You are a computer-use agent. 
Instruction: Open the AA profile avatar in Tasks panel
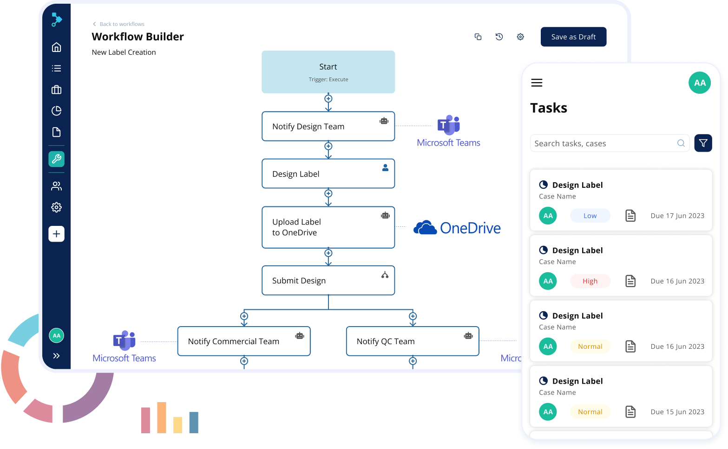699,83
